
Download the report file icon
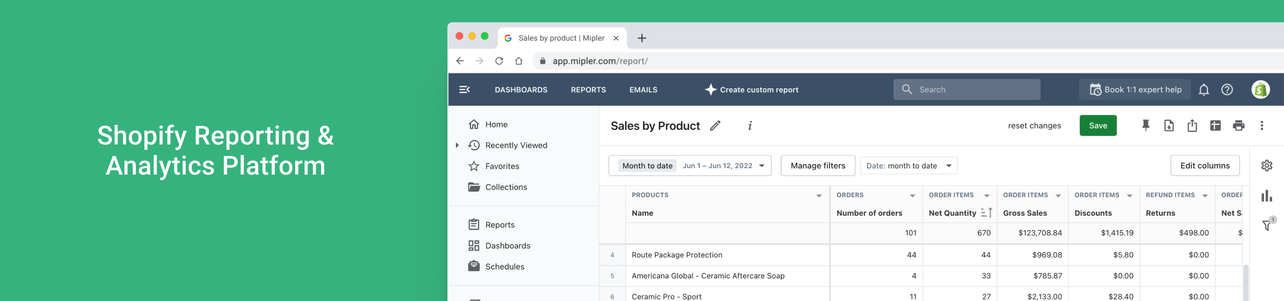point(1169,125)
